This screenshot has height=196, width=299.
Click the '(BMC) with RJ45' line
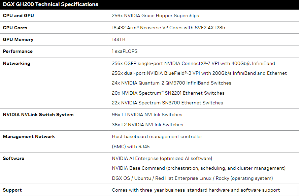[131, 146]
